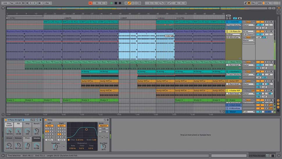Select the Fade delay mode
The height and width of the screenshot is (159, 282).
[103, 128]
